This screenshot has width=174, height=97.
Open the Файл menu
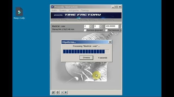54,10
